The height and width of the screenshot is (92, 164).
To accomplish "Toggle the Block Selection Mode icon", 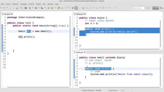I will click(x=83, y=8).
